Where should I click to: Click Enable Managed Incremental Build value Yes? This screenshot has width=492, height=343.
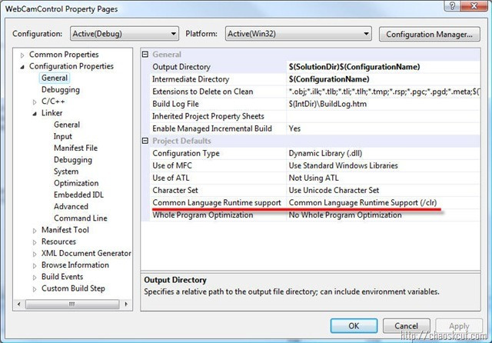(x=383, y=128)
